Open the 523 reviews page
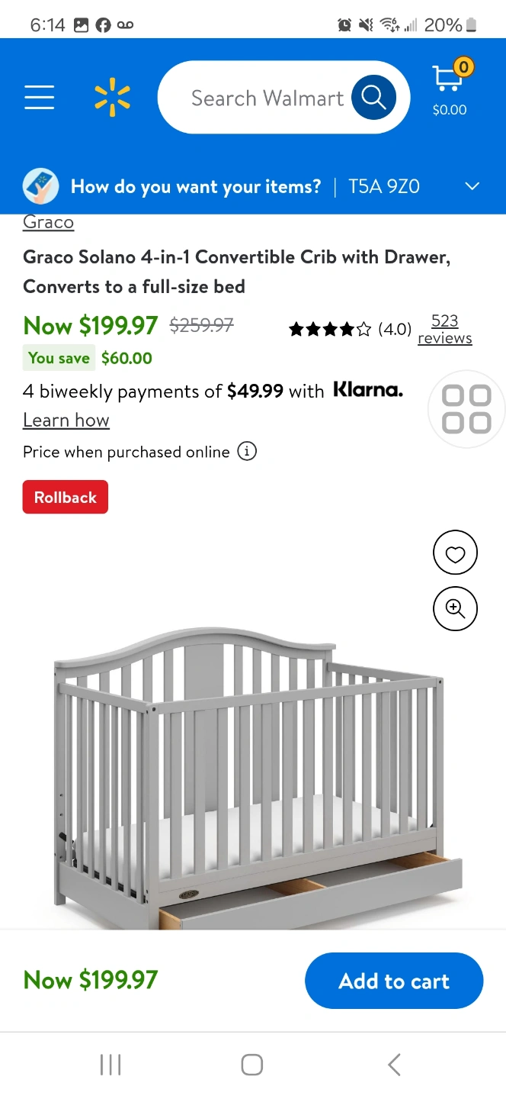This screenshot has width=506, height=1099. pyautogui.click(x=444, y=330)
